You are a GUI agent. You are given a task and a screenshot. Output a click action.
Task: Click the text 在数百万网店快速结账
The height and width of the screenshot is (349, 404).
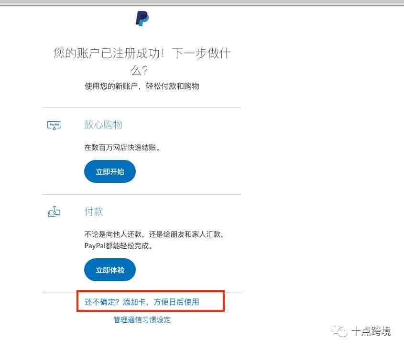(122, 148)
